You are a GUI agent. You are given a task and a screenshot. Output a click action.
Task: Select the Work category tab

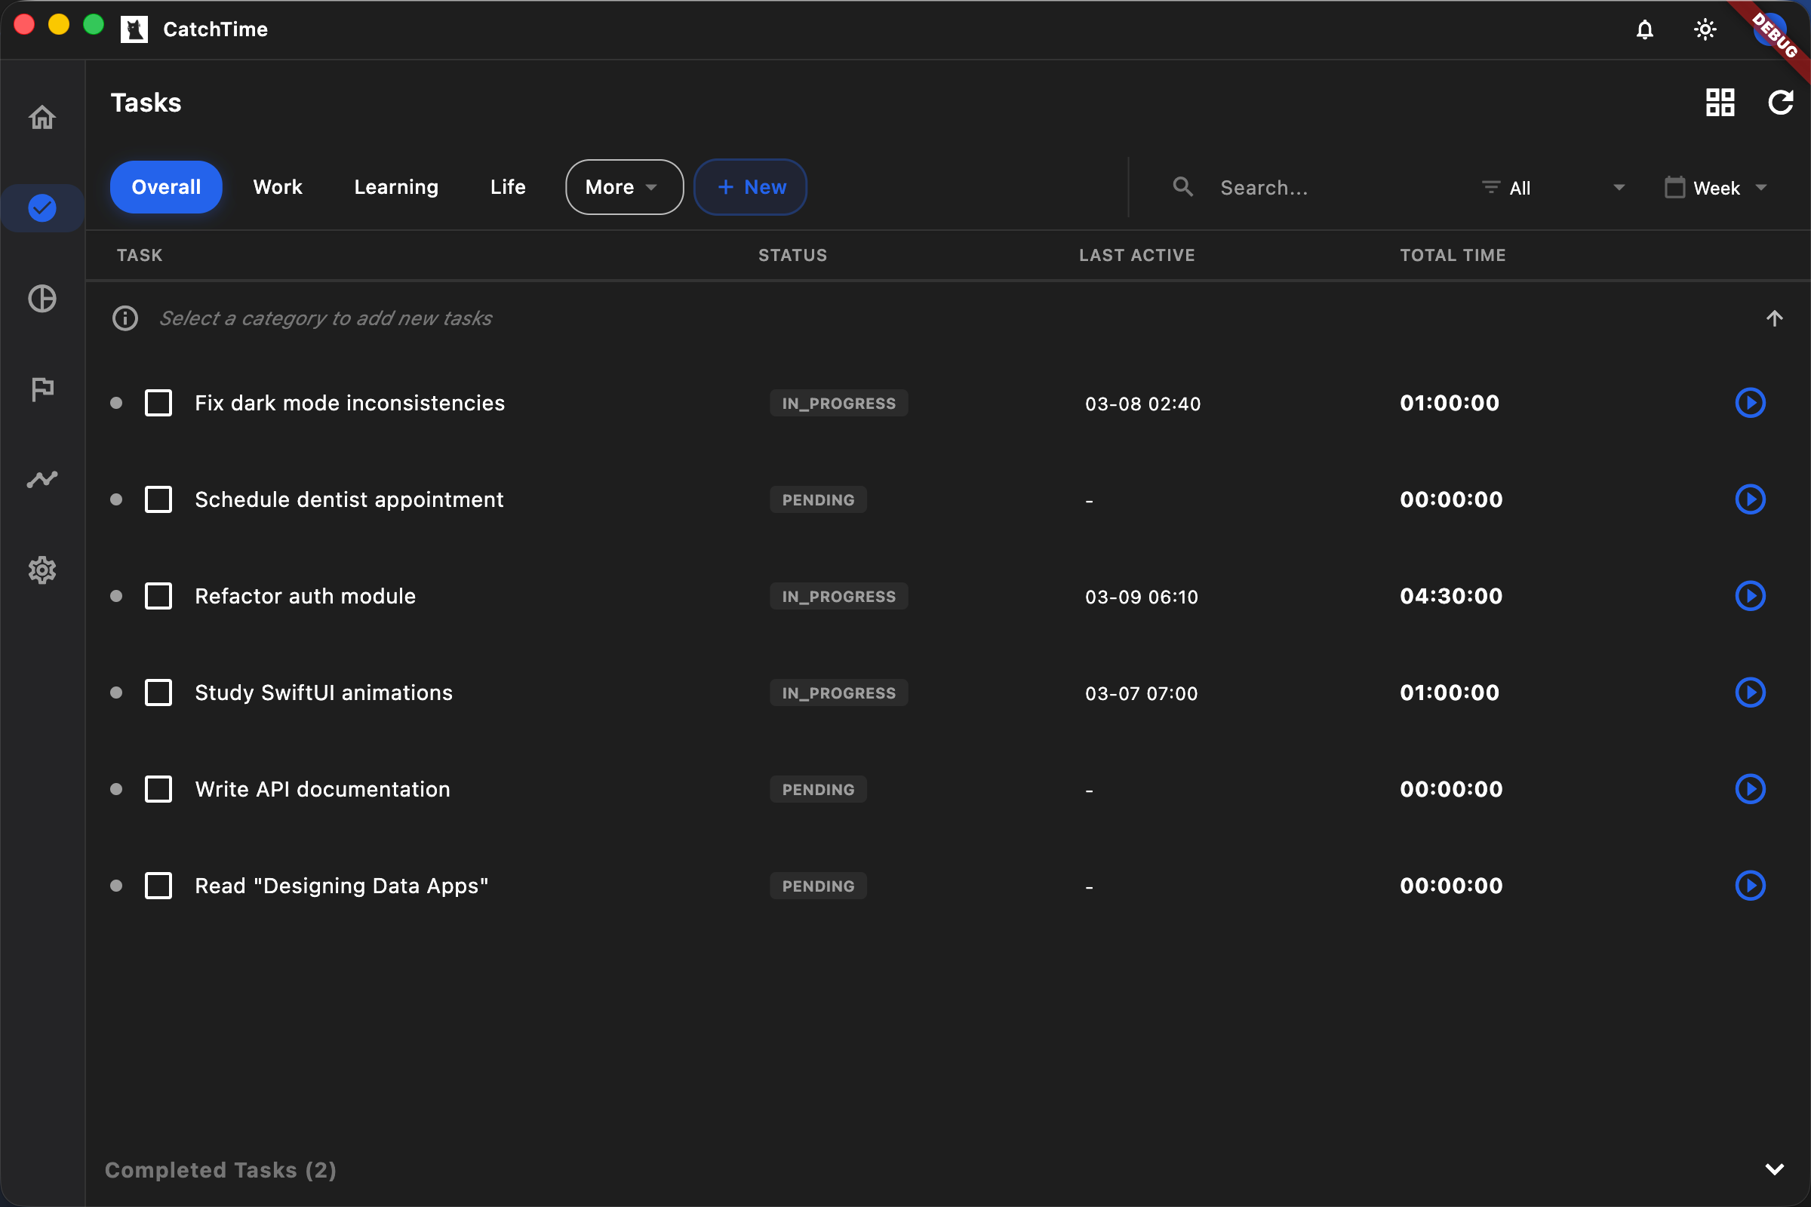click(x=277, y=186)
